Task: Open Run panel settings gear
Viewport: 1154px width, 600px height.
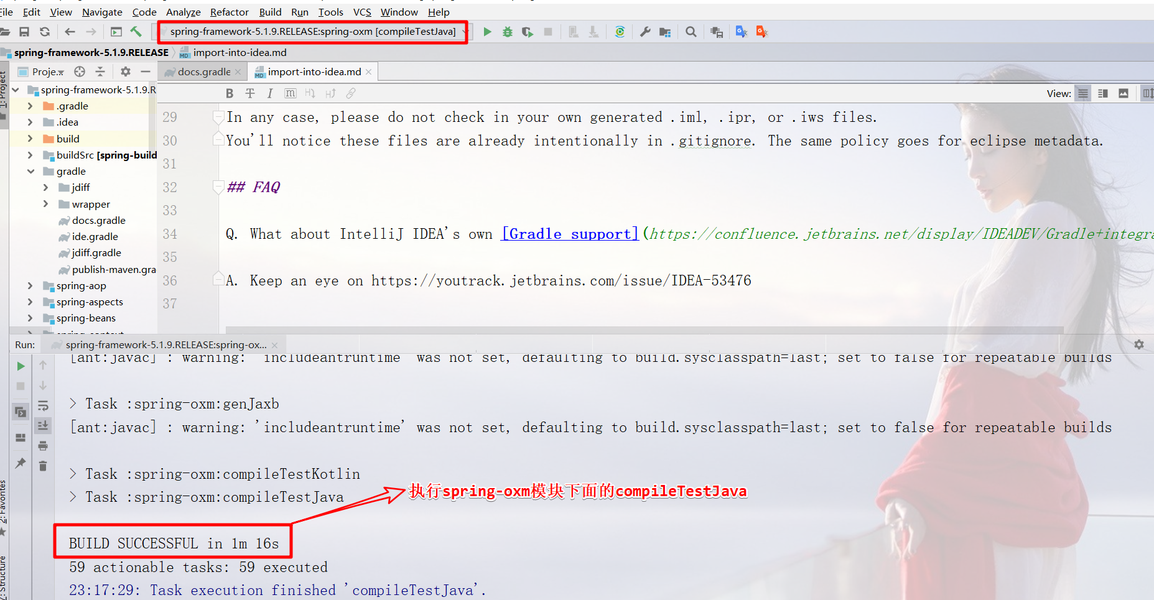Action: tap(1139, 344)
